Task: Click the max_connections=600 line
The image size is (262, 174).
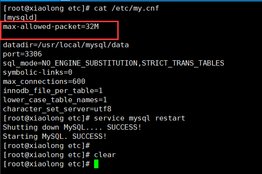Action: pos(44,81)
